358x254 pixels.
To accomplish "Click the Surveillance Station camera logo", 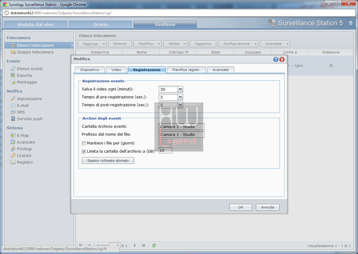I will (x=272, y=22).
